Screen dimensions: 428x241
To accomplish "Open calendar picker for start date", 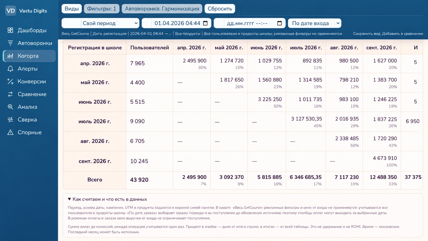I will click(205, 23).
